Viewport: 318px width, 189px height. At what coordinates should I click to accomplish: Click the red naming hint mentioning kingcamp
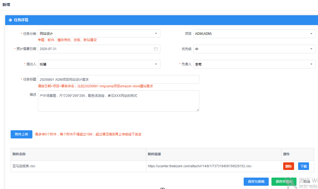[95, 86]
